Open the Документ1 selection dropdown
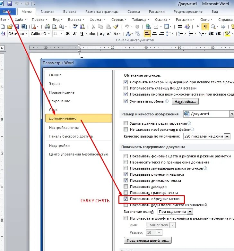The height and width of the screenshot is (251, 234). (232, 114)
